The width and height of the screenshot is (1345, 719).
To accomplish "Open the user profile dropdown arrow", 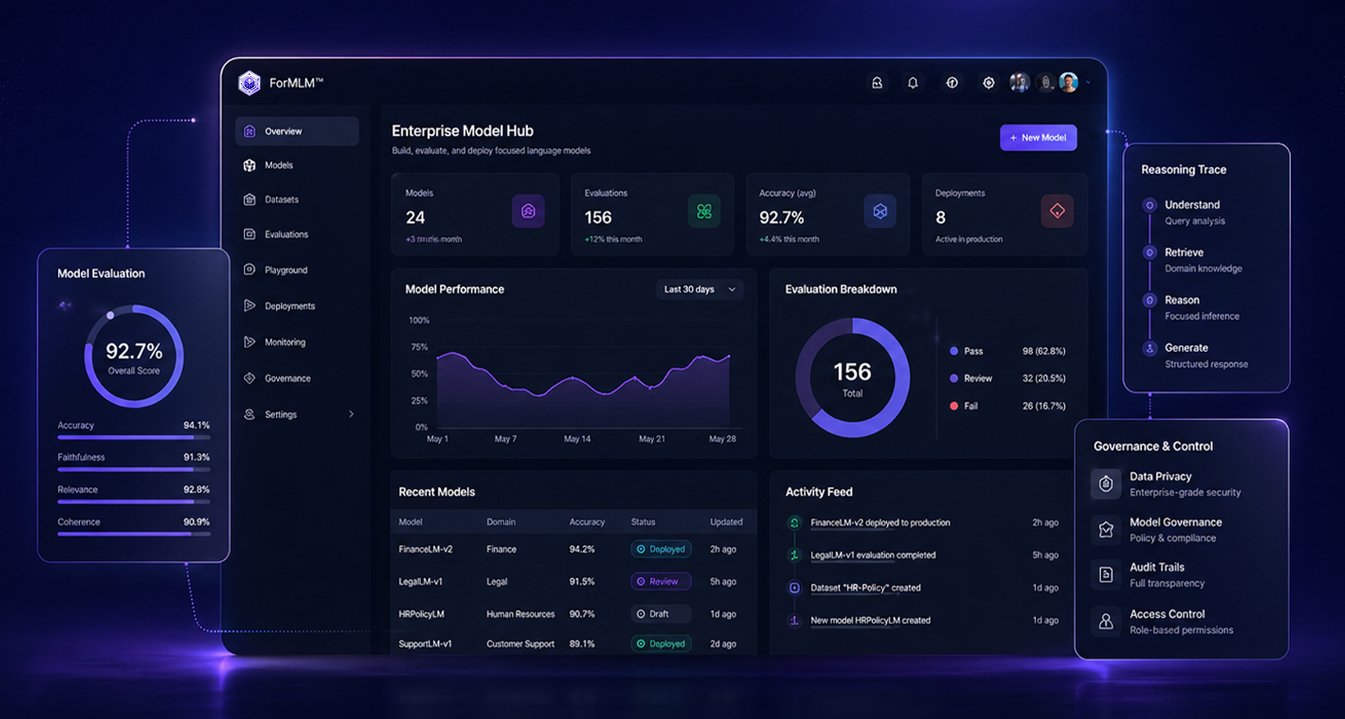I will (1089, 82).
